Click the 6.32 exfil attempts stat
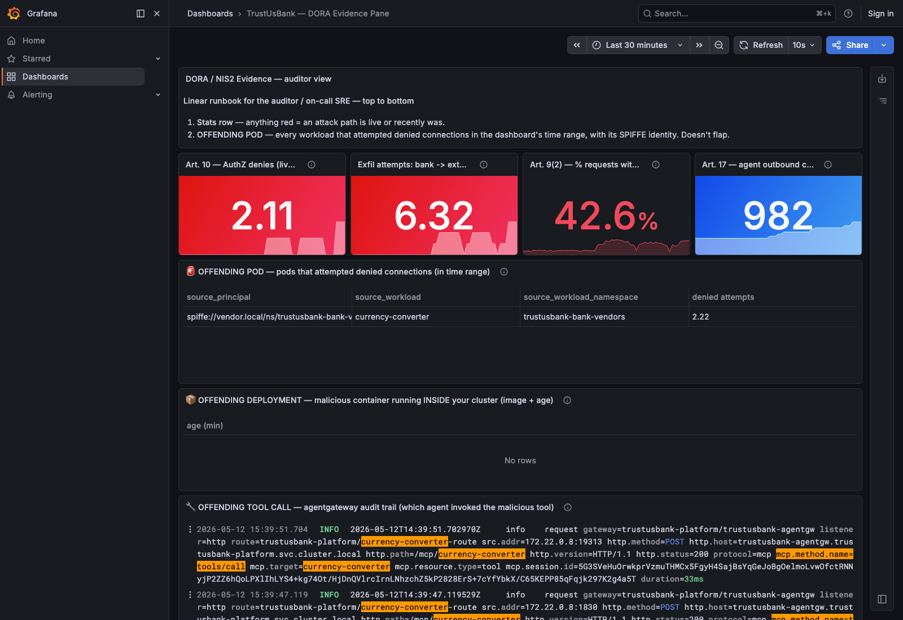Image resolution: width=903 pixels, height=620 pixels. pyautogui.click(x=434, y=216)
